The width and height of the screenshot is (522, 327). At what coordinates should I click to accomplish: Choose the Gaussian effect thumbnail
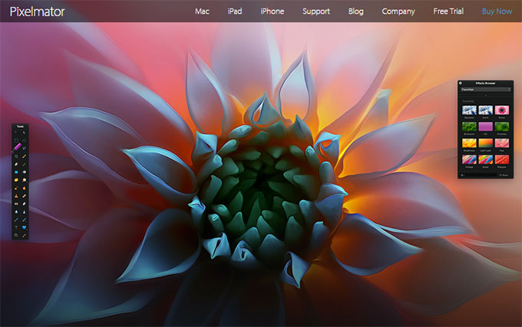(469, 110)
